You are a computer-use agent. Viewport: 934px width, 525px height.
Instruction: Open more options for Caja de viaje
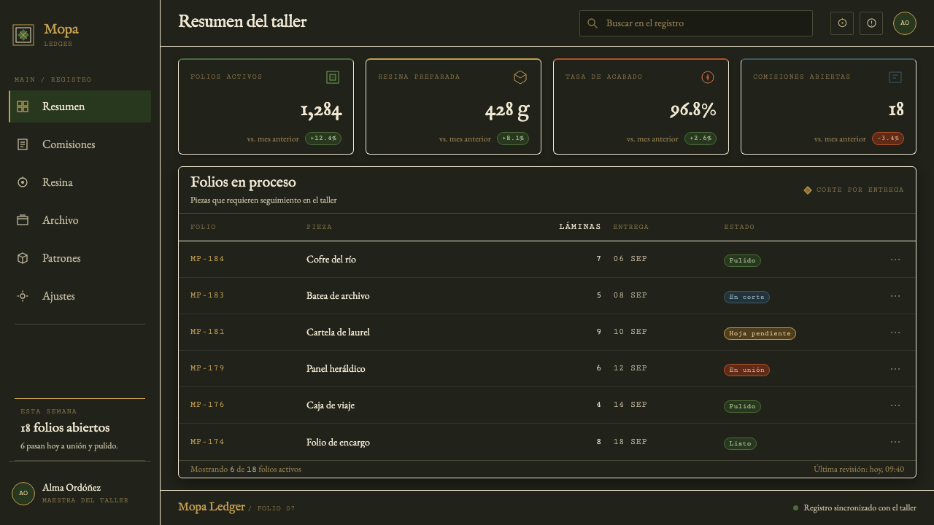point(895,405)
